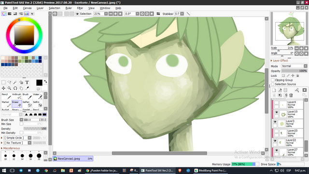Select the Selection Source radio button
This screenshot has height=174, width=309.
click(x=273, y=84)
